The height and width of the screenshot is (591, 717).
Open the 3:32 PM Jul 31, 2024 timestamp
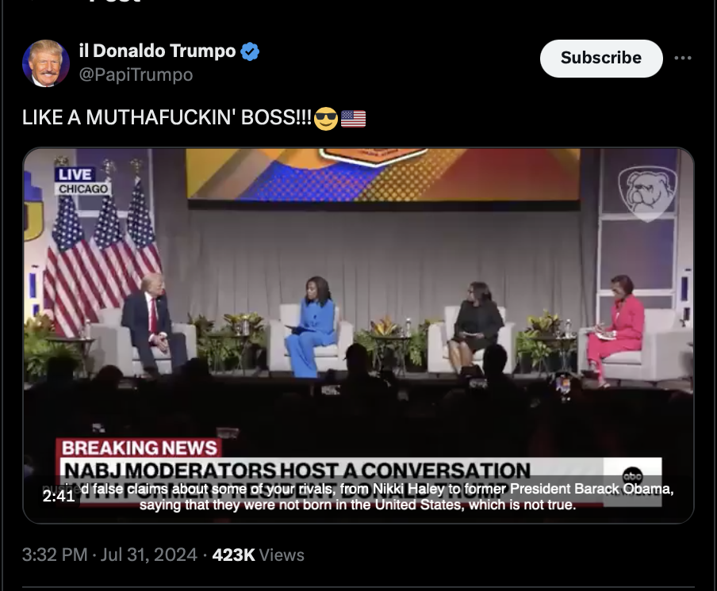tap(109, 555)
